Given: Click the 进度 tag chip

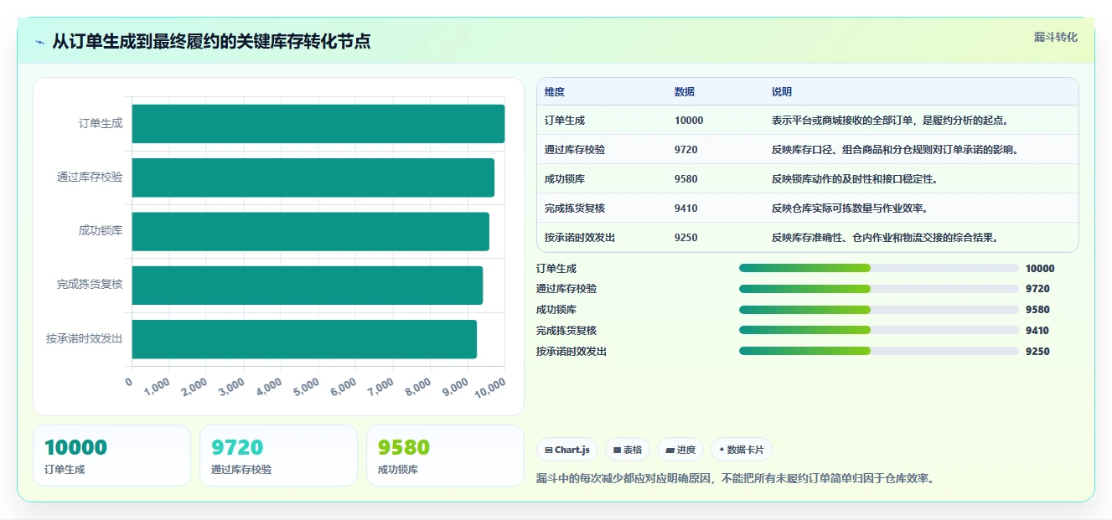Looking at the screenshot, I should [680, 450].
